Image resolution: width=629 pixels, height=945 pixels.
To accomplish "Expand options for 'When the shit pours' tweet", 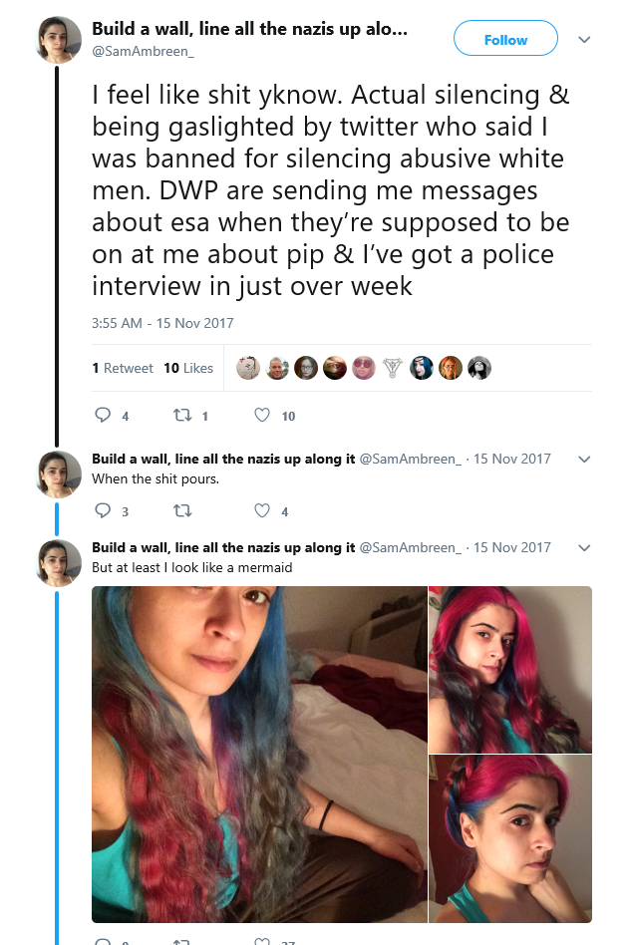I will 584,460.
